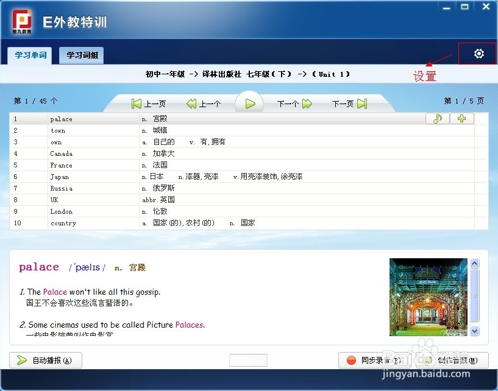498x391 pixels.
Task: Click the detail panel vertical scrollbar thumb
Action: coord(474,295)
